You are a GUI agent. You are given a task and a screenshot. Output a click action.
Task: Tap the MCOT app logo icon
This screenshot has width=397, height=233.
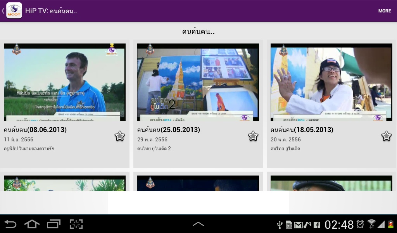click(x=14, y=10)
